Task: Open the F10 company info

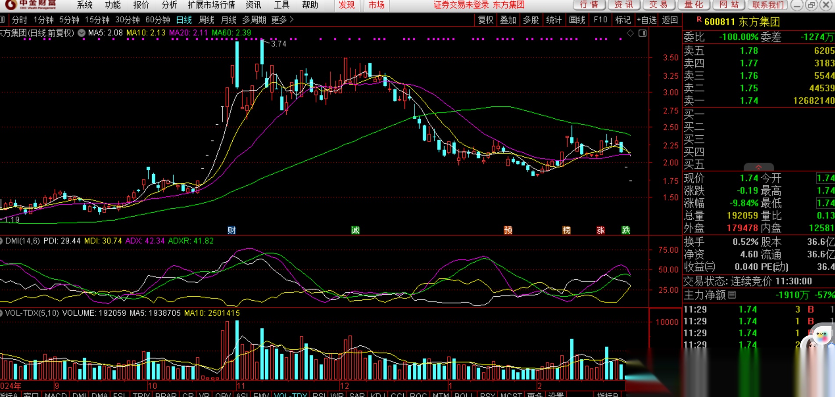Action: pyautogui.click(x=600, y=20)
